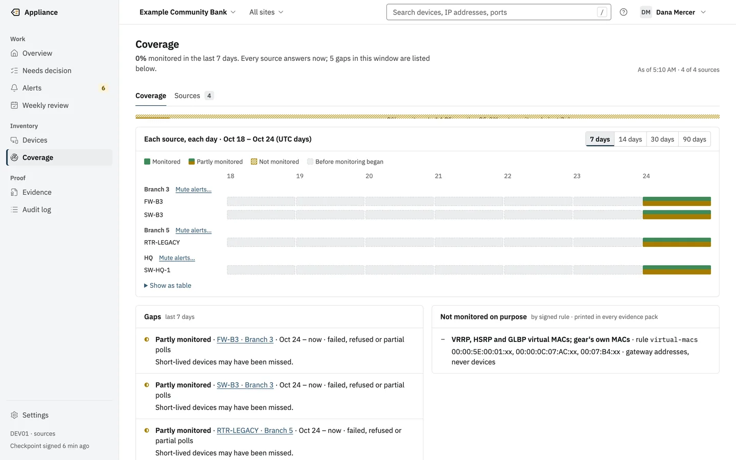The image size is (736, 460).
Task: Click SW-HQ-1 Oct 24 coverage bar
Action: 677,270
